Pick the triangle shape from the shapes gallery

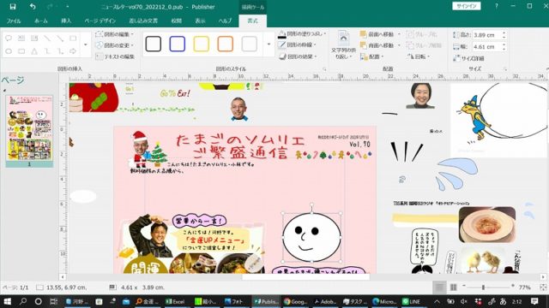pyautogui.click(x=34, y=51)
